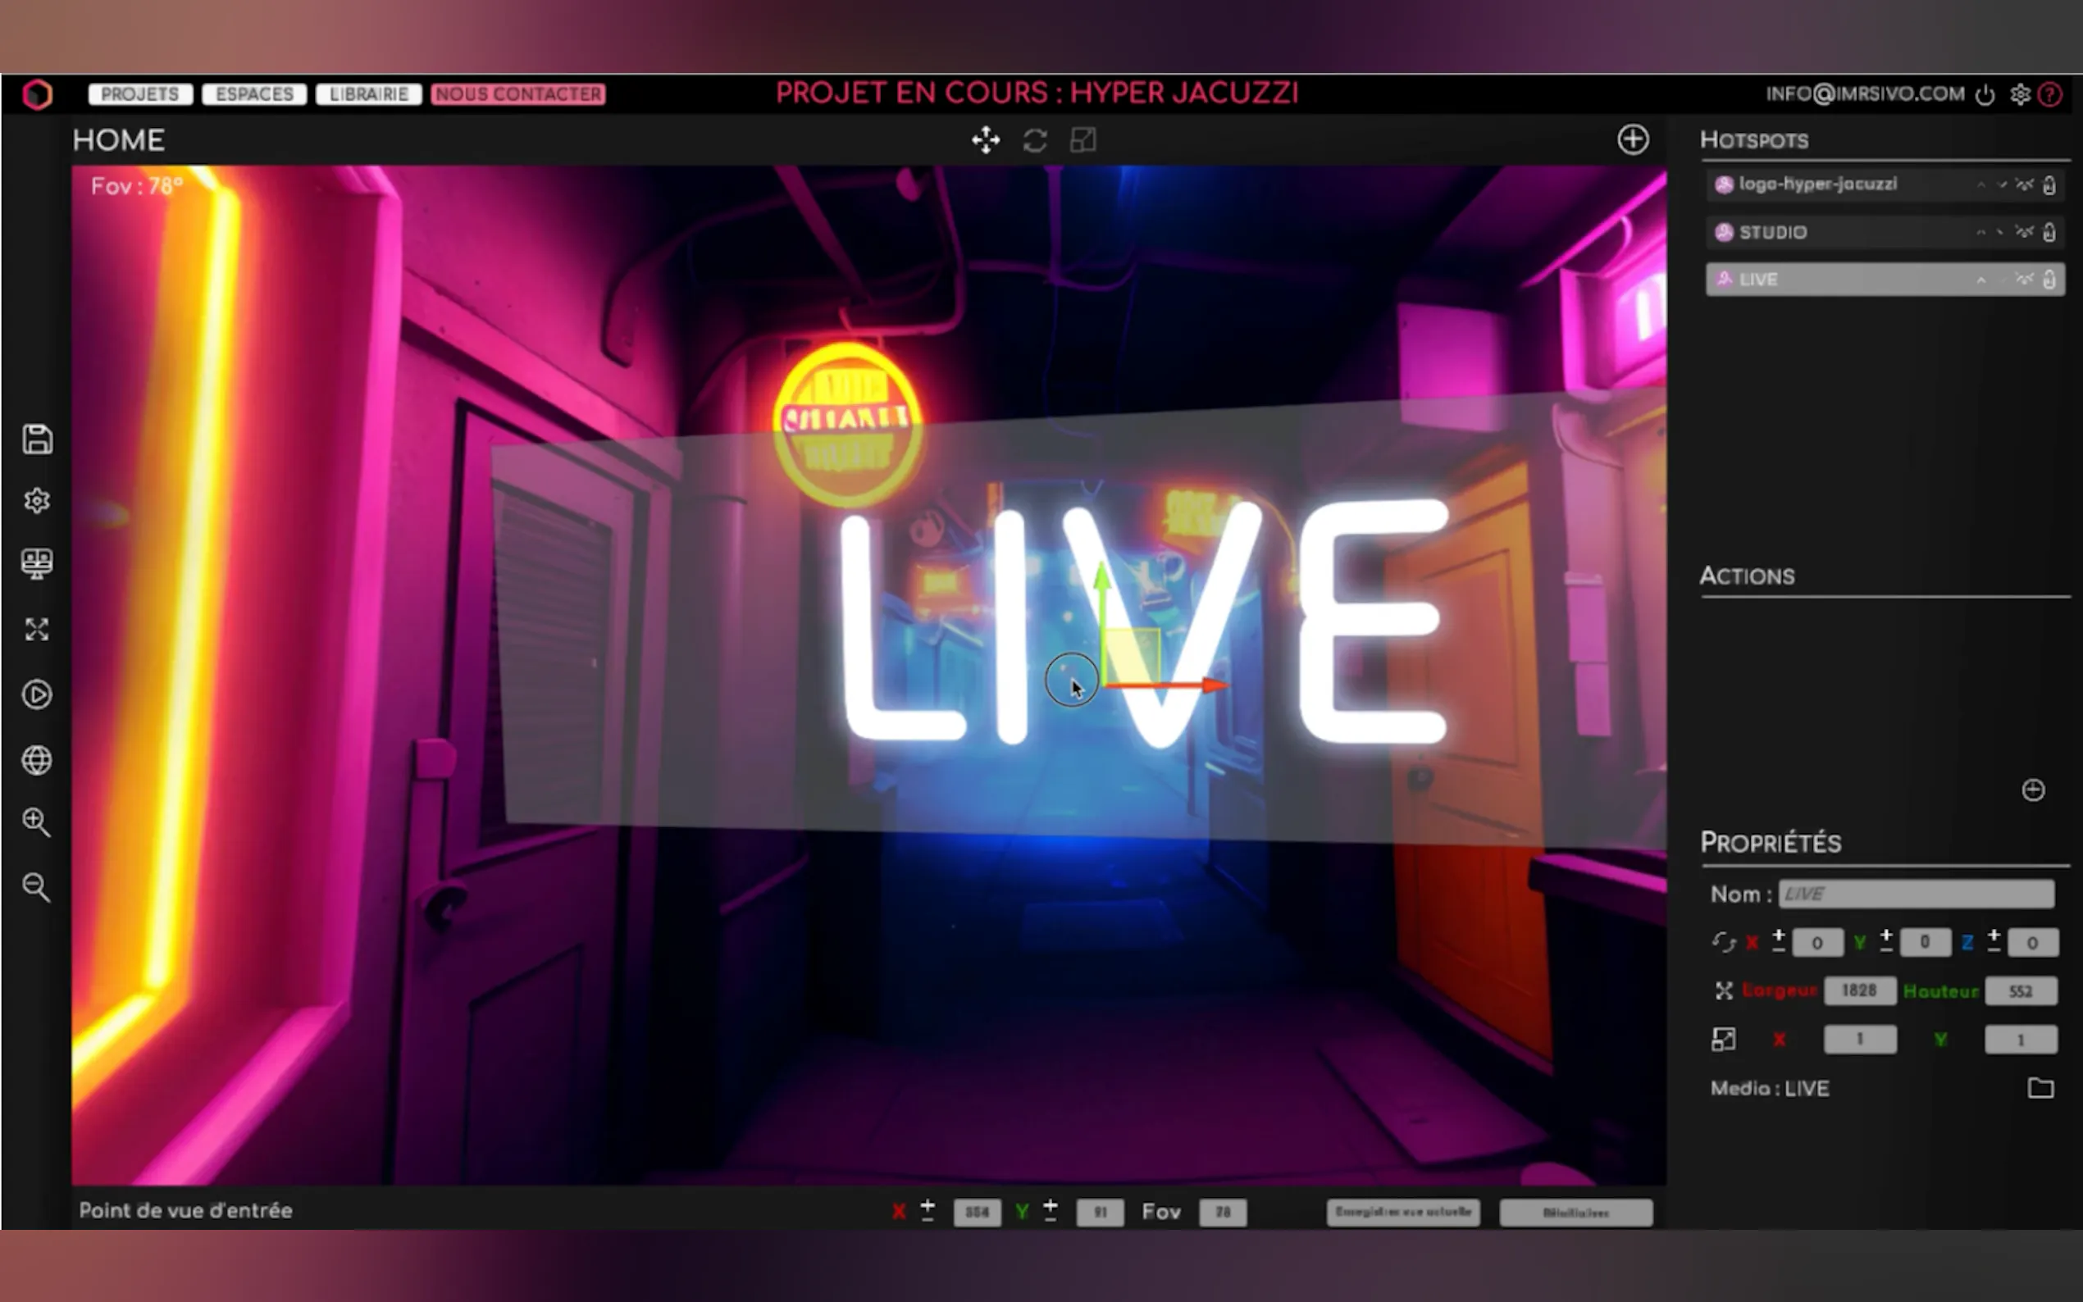Open the PROJETS menu

(139, 93)
